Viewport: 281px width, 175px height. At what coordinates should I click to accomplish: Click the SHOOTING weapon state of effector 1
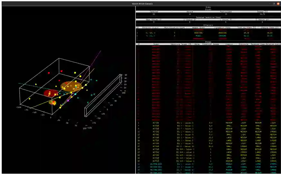[x=198, y=33]
